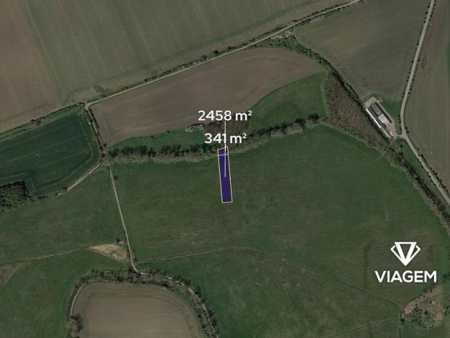This screenshot has width=450, height=338.
Task: Click the shrub patch in the bottom right corner
Action: 423,309
